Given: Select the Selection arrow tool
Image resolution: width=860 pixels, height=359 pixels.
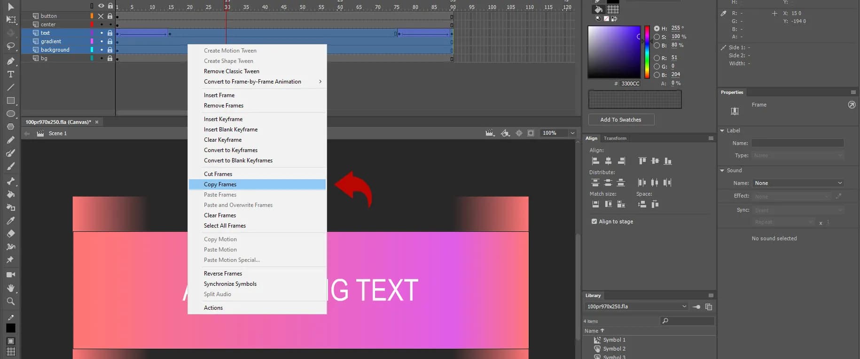Looking at the screenshot, I should [10, 7].
